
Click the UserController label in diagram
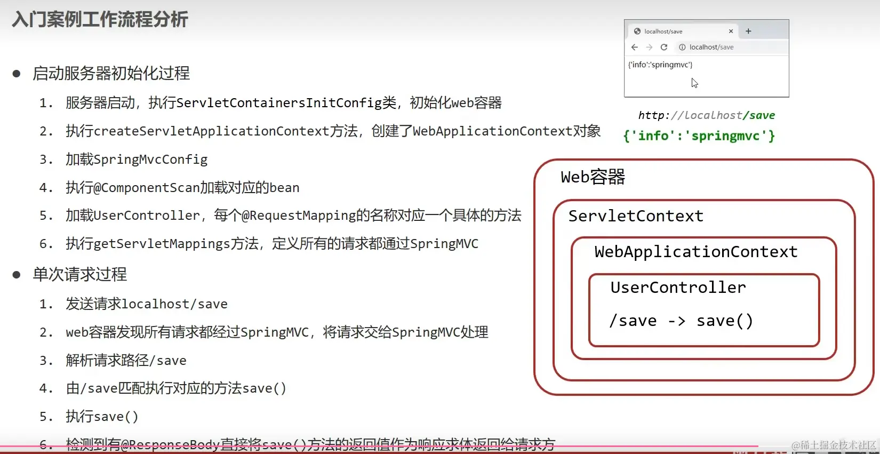tap(678, 288)
